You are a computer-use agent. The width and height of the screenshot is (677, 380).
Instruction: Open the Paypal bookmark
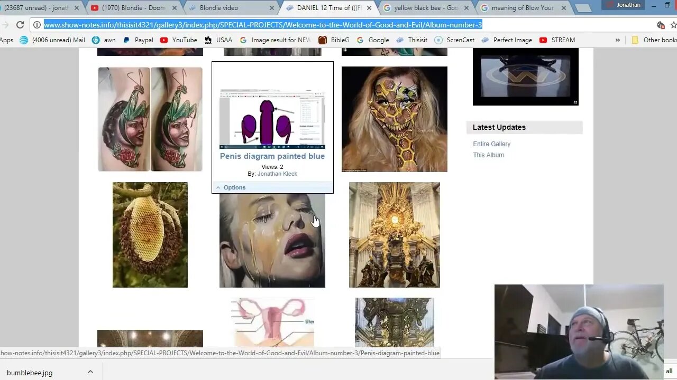tap(138, 40)
